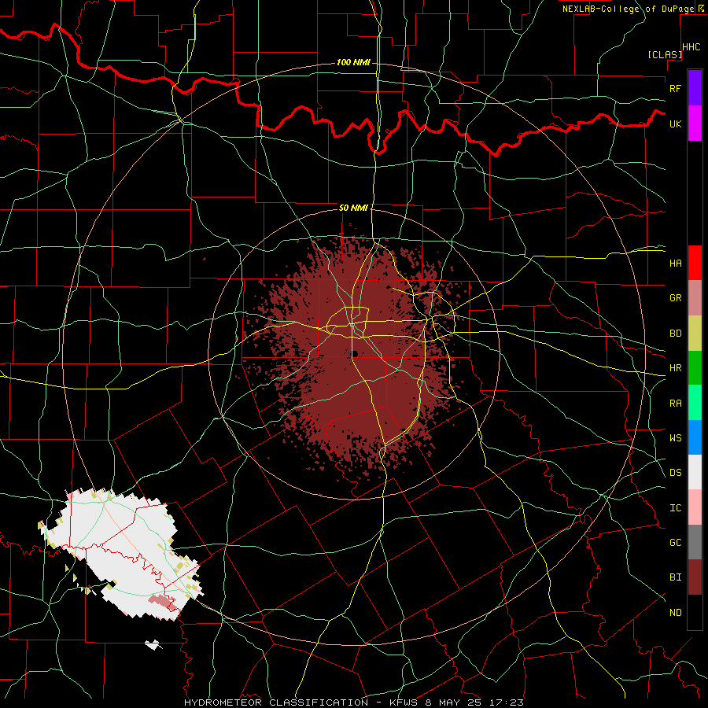Click the 50 NMI range ring label
Image resolution: width=708 pixels, height=708 pixels.
pyautogui.click(x=353, y=208)
